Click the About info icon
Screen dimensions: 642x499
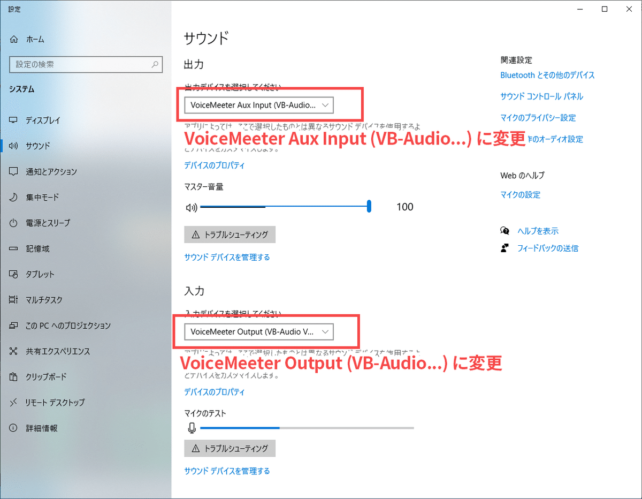(x=14, y=428)
